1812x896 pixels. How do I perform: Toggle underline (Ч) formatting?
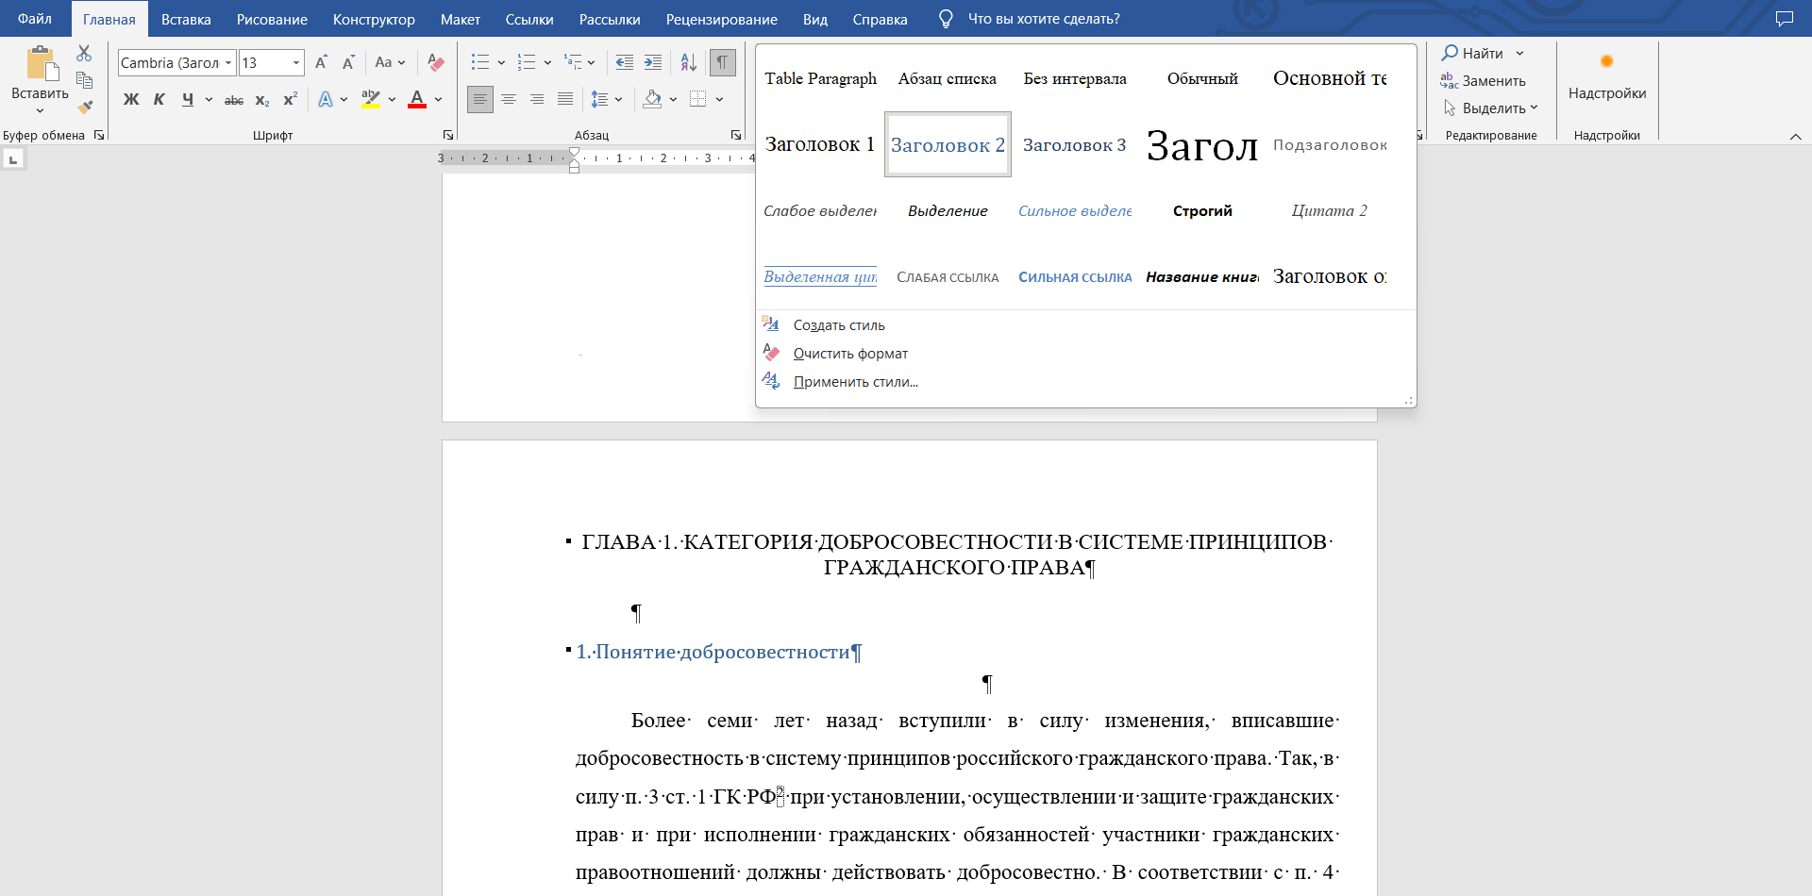pyautogui.click(x=188, y=100)
